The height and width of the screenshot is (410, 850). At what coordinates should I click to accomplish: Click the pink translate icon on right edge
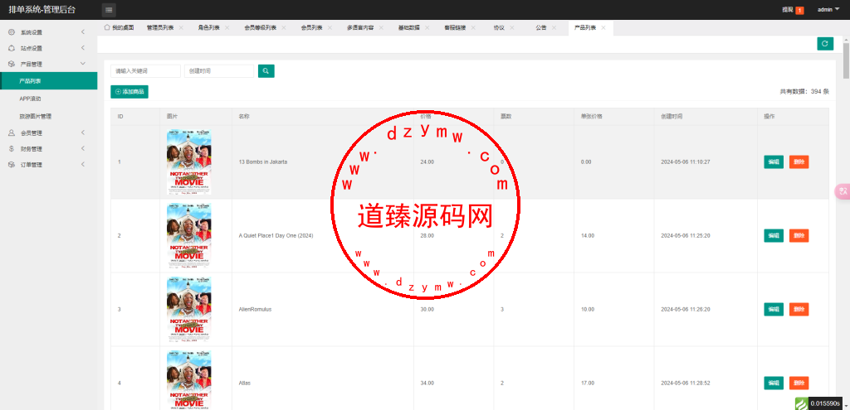(843, 191)
